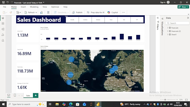Expand the Sheet1 table
Image resolution: width=190 pixels, height=107 pixels.
168,34
